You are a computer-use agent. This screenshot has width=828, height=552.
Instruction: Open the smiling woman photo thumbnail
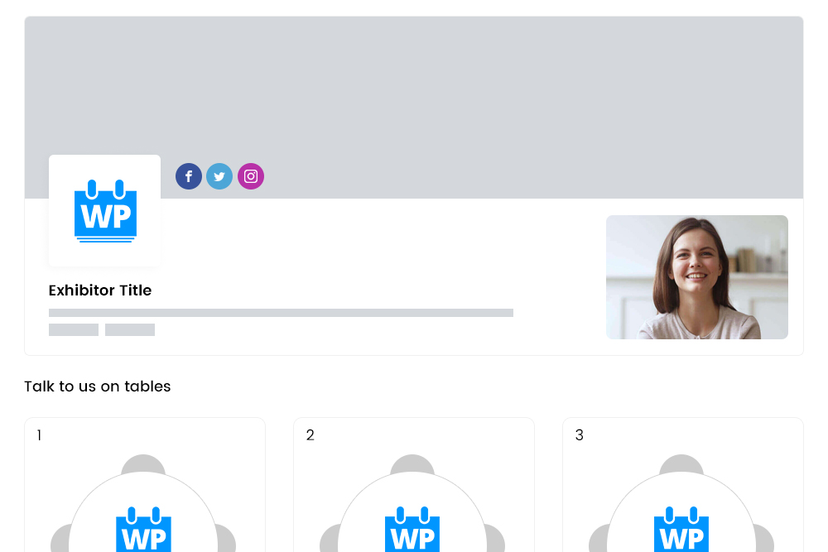click(697, 277)
